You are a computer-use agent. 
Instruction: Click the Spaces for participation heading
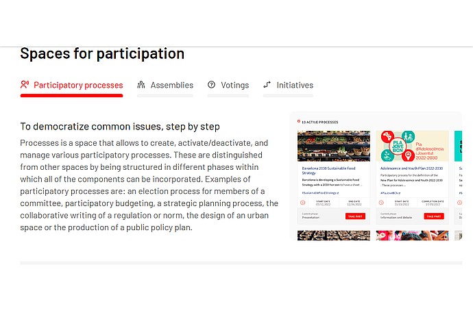point(102,53)
